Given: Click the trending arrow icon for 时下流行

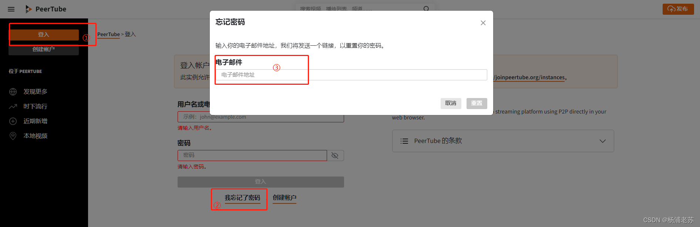Looking at the screenshot, I should point(13,106).
